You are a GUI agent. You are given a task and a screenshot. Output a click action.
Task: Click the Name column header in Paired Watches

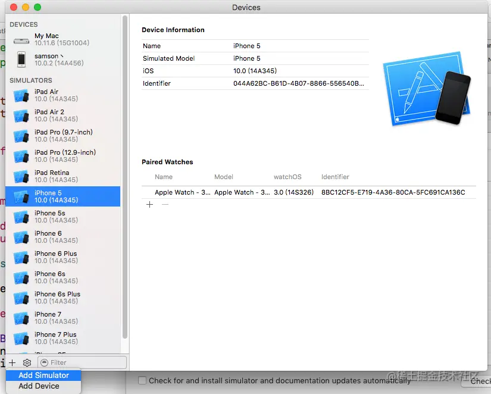click(x=164, y=177)
